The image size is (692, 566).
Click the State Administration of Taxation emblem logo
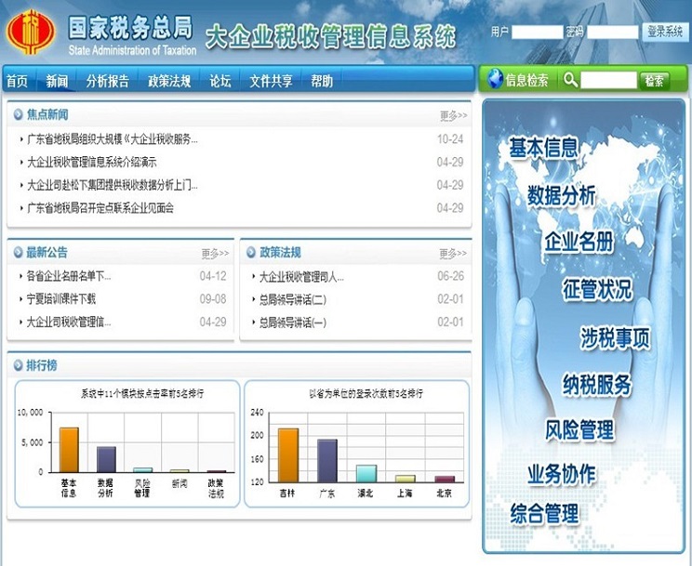(x=31, y=33)
